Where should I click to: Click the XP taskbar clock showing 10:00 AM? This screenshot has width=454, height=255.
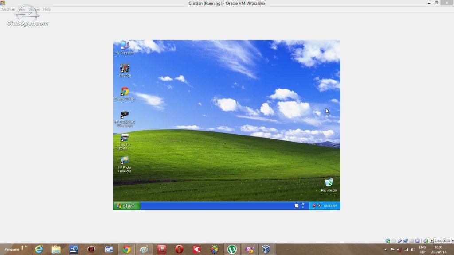coord(330,205)
